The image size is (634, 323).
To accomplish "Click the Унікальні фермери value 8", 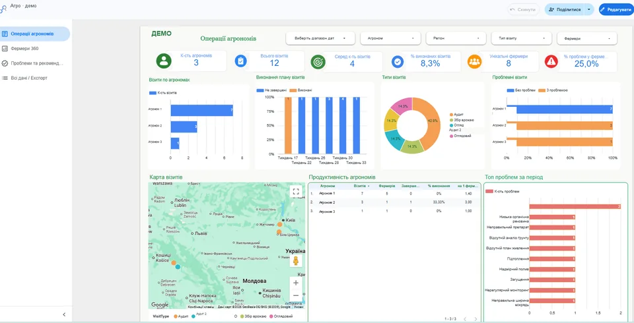I will click(x=509, y=63).
